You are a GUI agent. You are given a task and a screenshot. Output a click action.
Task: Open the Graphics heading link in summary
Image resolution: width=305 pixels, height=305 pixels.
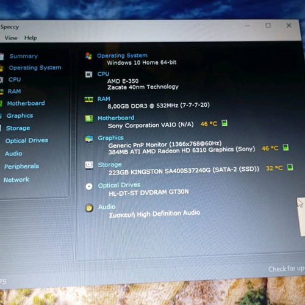pos(110,138)
